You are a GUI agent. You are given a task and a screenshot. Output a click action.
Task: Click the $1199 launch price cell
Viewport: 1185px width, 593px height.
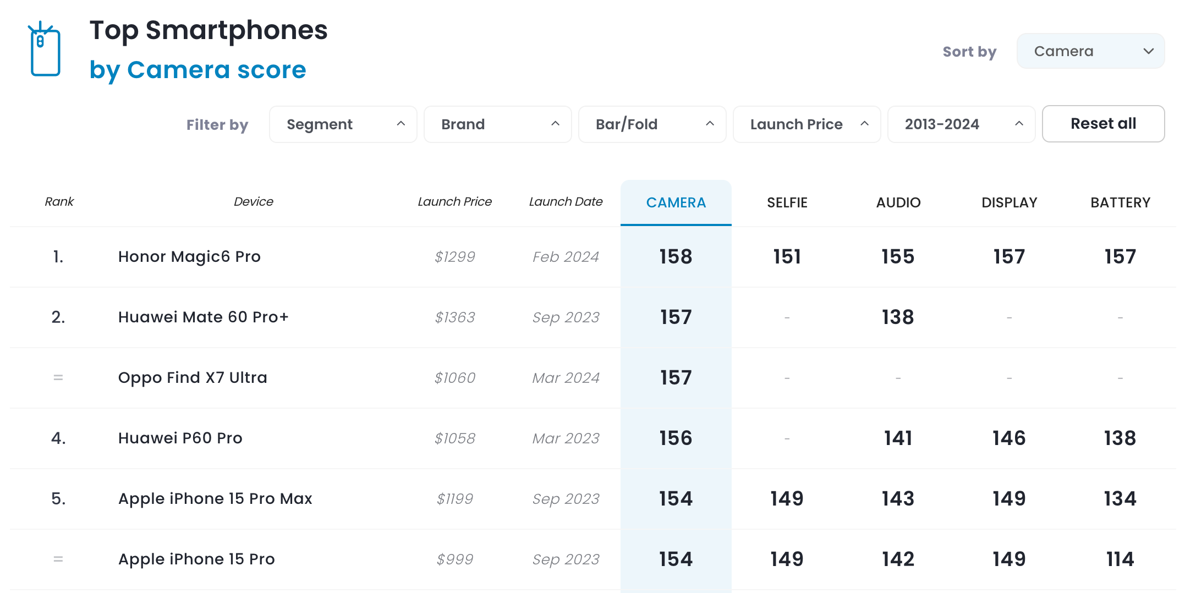(455, 499)
